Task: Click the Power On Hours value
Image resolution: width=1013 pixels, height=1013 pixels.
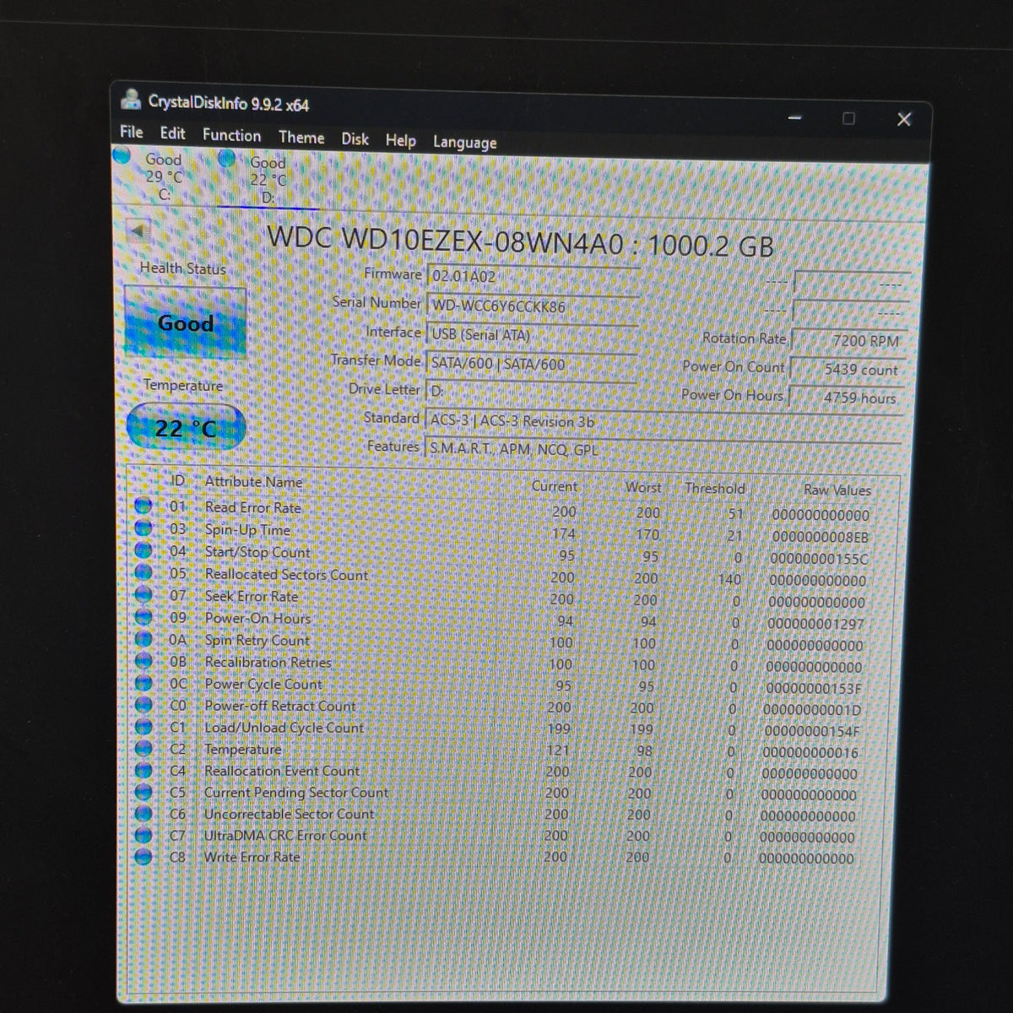Action: click(845, 398)
